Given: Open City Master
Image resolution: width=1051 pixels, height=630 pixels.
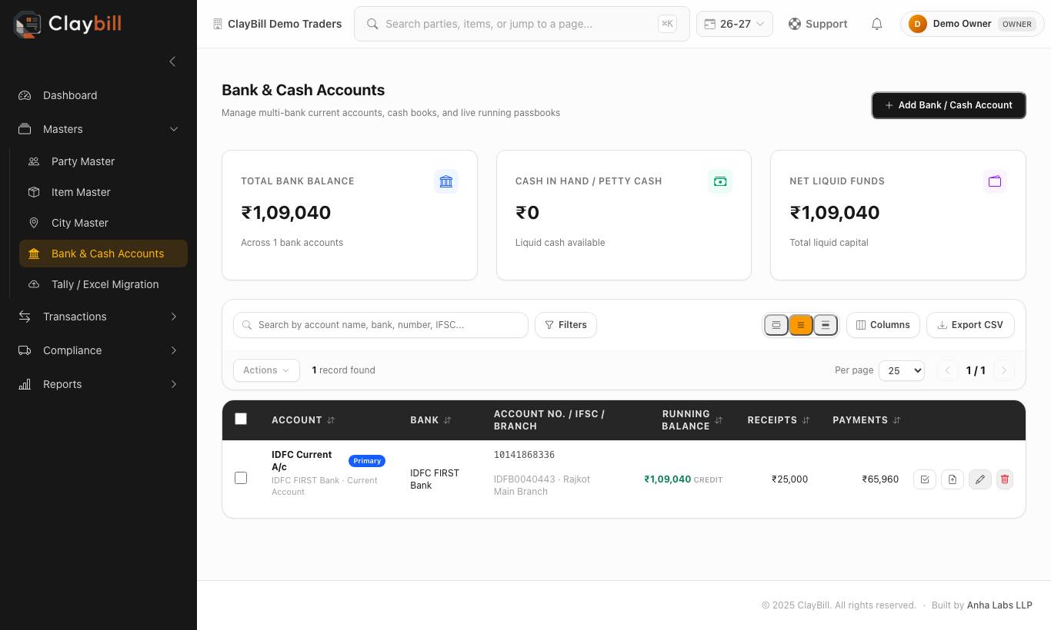Looking at the screenshot, I should click(103, 223).
